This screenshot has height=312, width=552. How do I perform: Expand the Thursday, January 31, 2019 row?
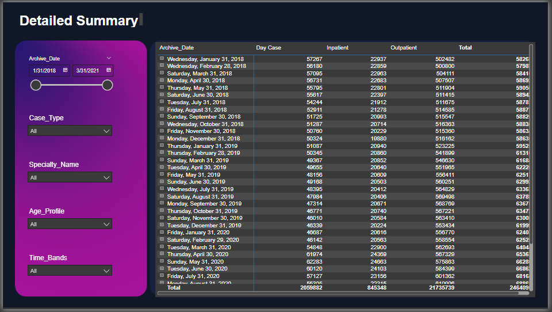[x=162, y=146]
